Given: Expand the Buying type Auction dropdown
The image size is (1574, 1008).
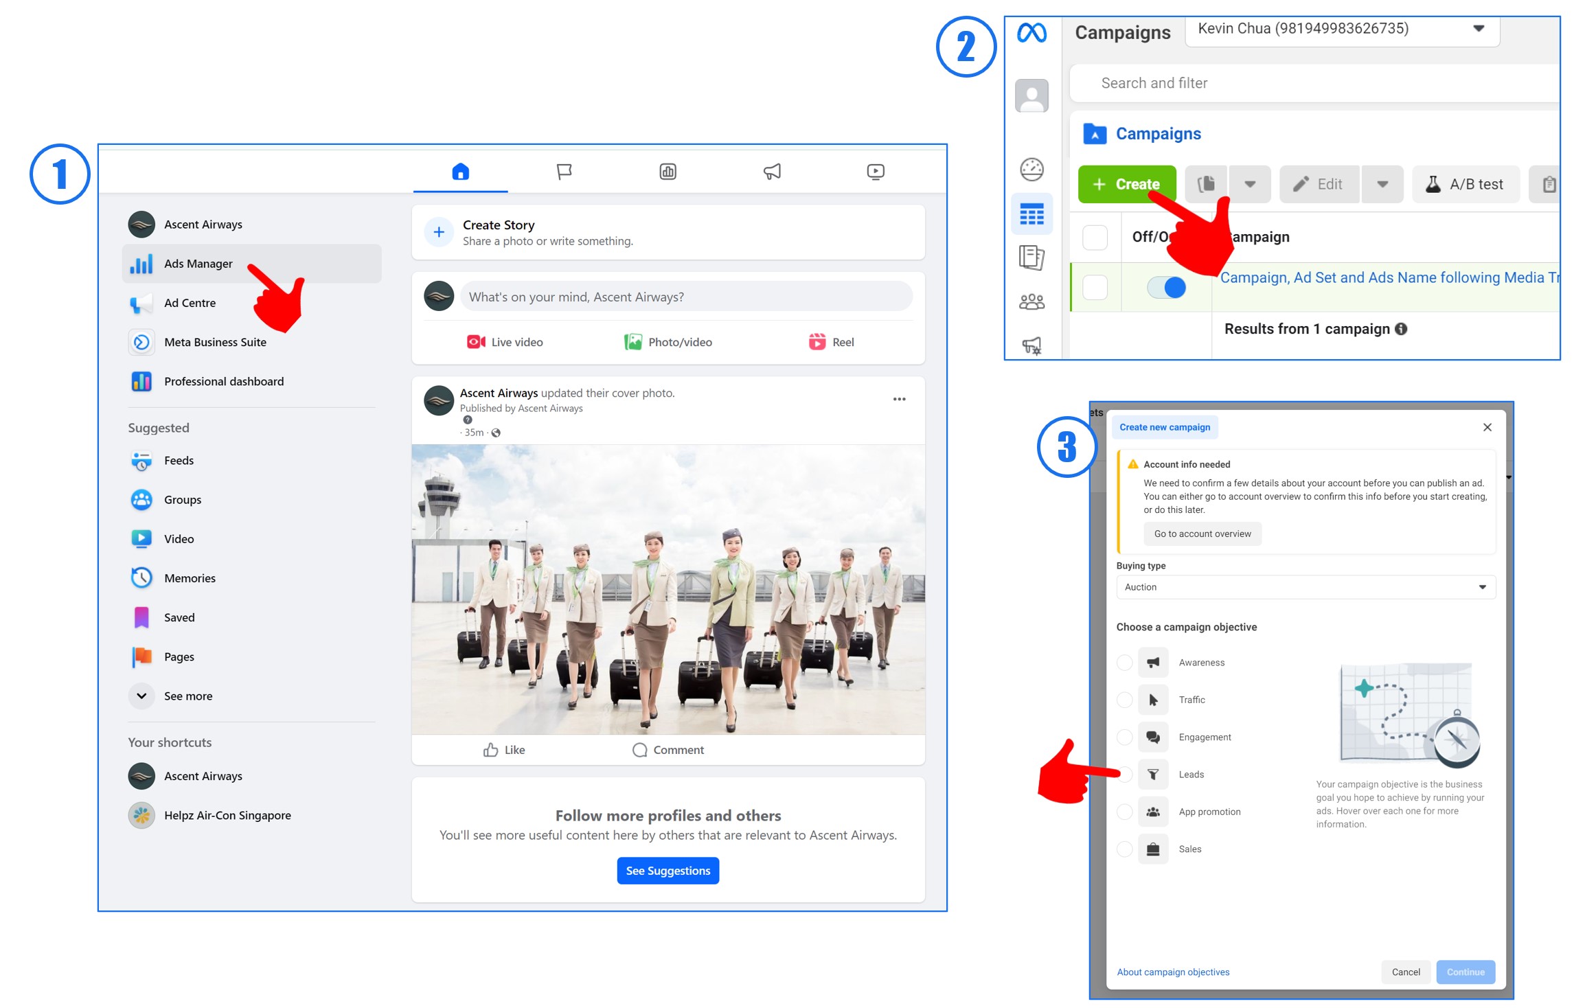Looking at the screenshot, I should pyautogui.click(x=1305, y=587).
